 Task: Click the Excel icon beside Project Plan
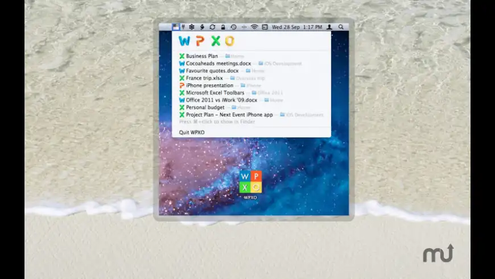point(182,114)
